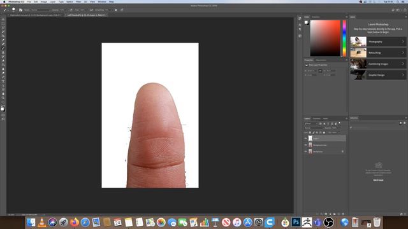
Task: Toggle lock all padlock in Layers panel
Action: pyautogui.click(x=324, y=132)
